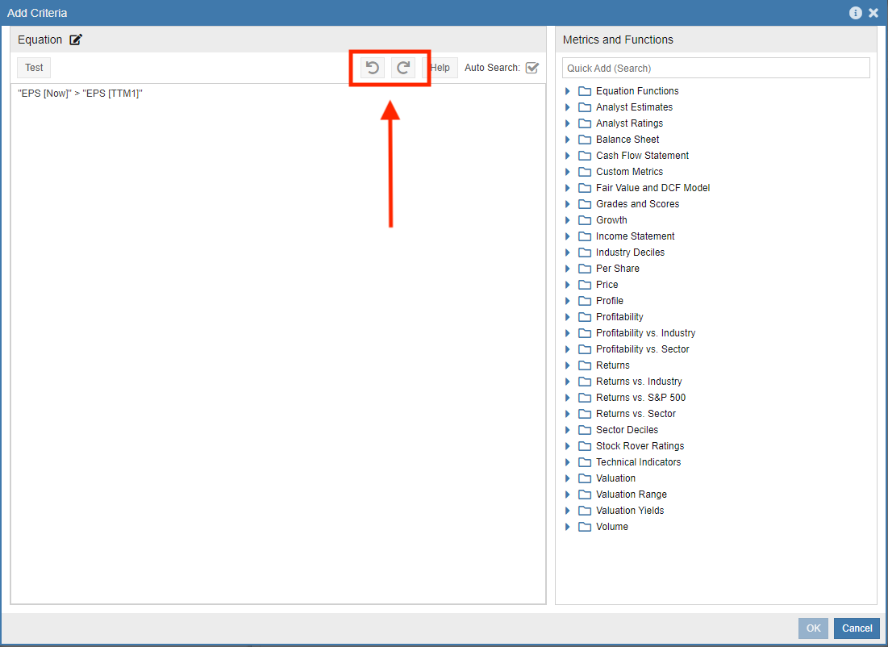Viewport: 888px width, 647px height.
Task: Click the Valuation folder icon
Action: pyautogui.click(x=585, y=478)
